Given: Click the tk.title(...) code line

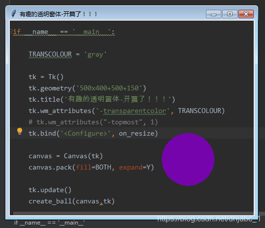Looking at the screenshot, I should [102, 99].
